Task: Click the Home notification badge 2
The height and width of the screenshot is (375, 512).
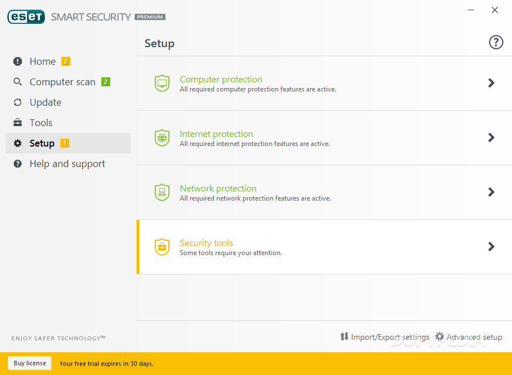Action: (66, 61)
